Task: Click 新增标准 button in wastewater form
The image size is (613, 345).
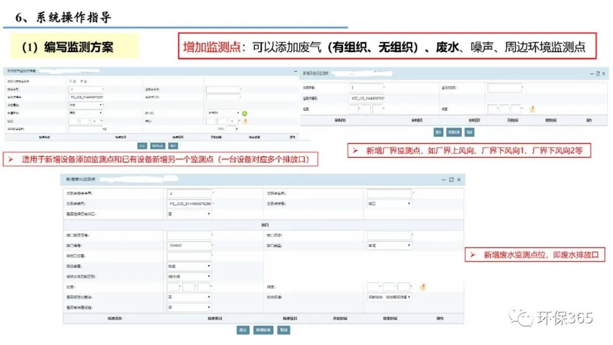Action: tap(264, 330)
